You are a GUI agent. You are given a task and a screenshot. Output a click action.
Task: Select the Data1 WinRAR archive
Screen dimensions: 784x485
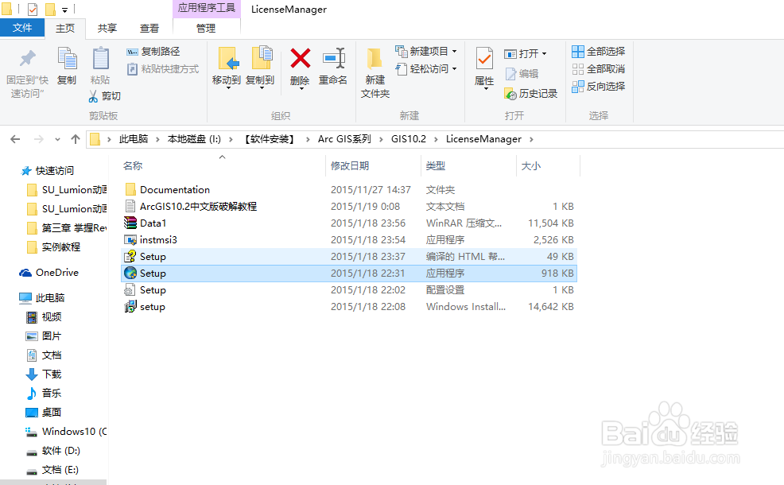point(349,223)
